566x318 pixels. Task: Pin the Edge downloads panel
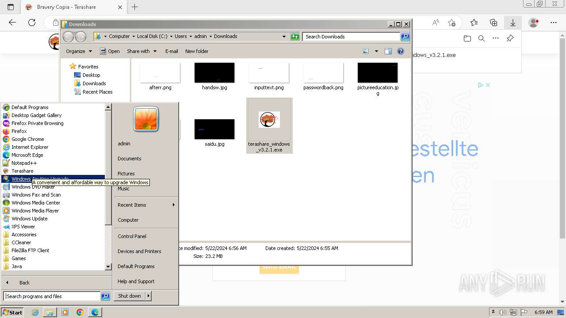tap(510, 38)
